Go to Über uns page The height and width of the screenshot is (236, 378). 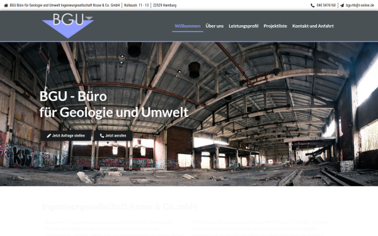(215, 26)
